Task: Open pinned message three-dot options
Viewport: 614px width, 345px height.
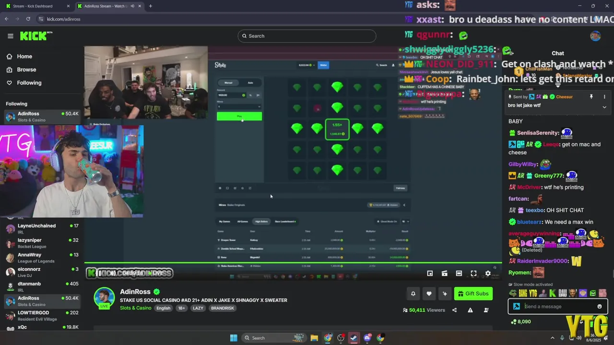Action: [604, 97]
